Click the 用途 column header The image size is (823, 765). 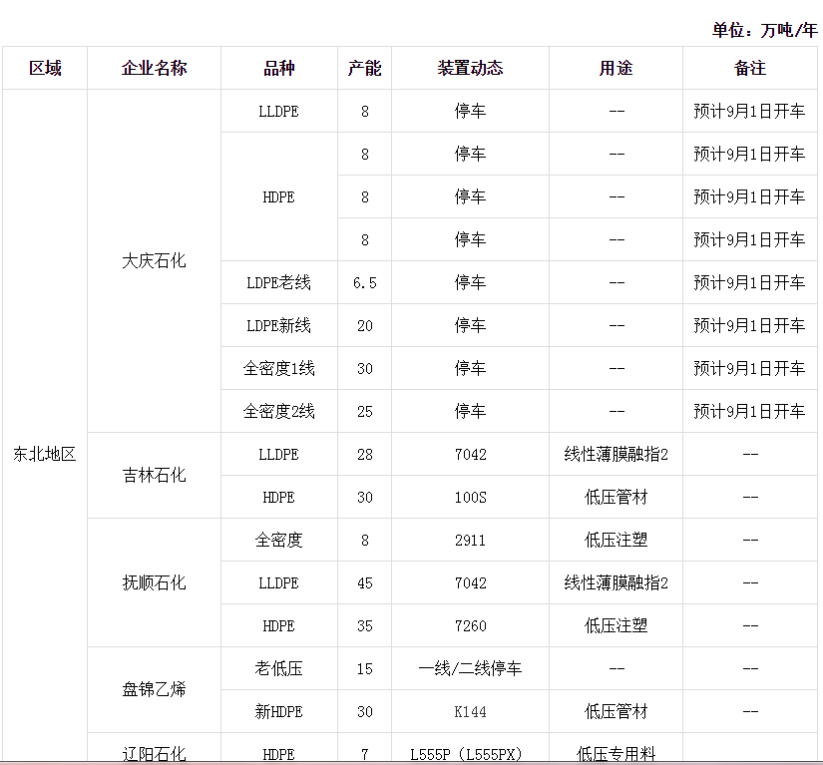pyautogui.click(x=617, y=68)
